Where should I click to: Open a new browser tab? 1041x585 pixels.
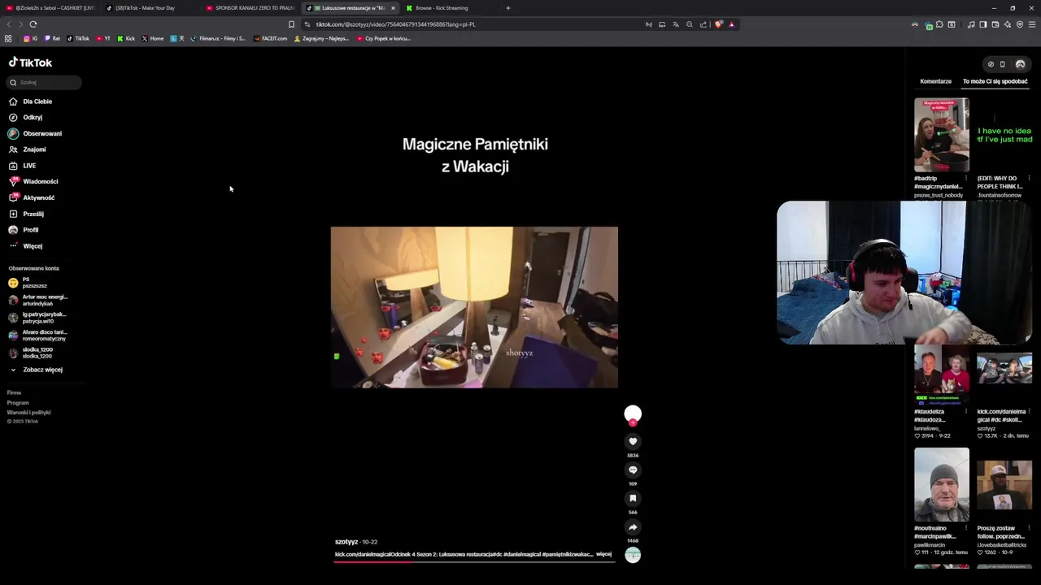pos(508,8)
